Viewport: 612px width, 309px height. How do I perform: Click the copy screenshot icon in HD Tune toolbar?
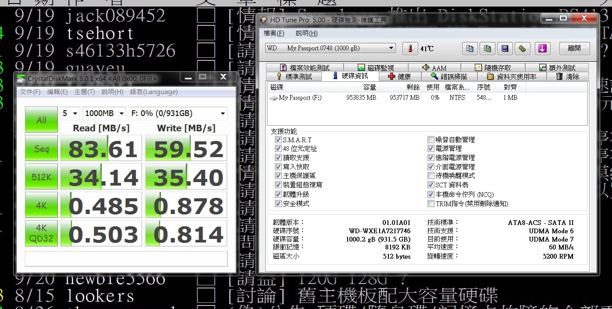tap(487, 49)
